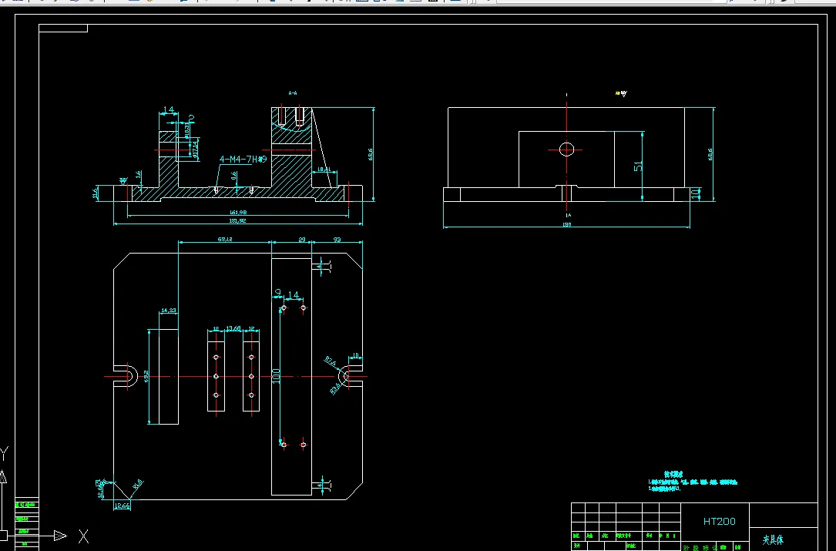Select the 29 dimension above plan view

(302, 240)
